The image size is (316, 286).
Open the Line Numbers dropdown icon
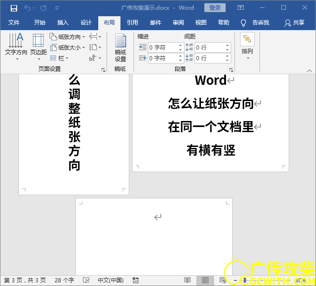95,48
